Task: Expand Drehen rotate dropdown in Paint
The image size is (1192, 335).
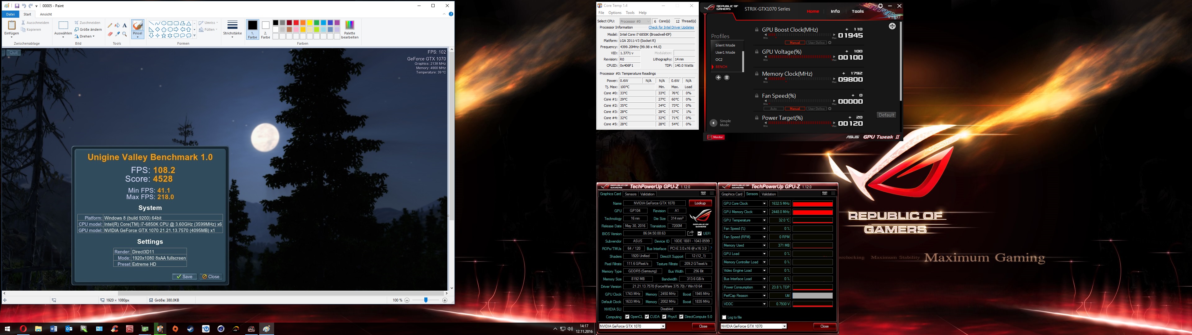Action: coord(93,37)
